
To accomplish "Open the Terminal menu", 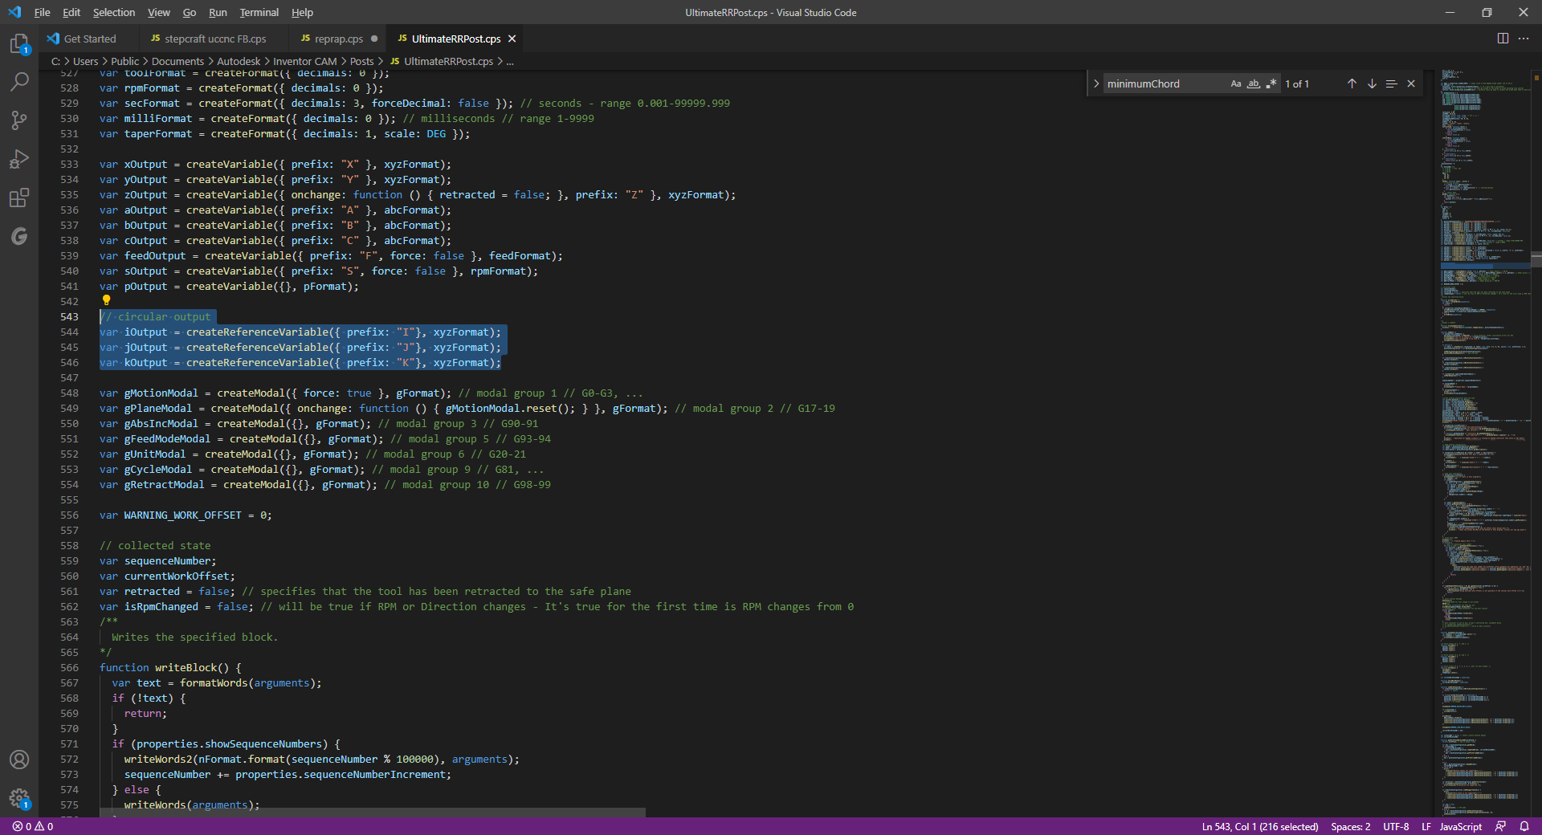I will click(x=259, y=12).
